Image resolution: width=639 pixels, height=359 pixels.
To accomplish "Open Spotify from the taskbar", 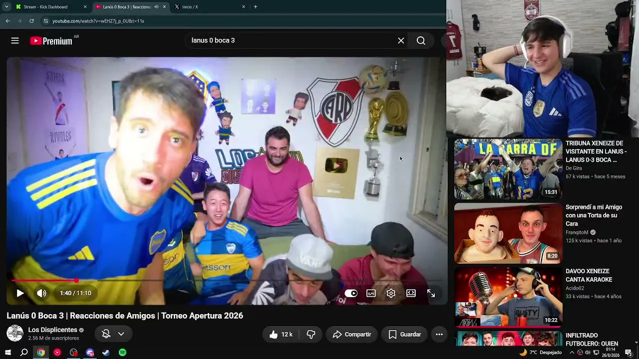I will pyautogui.click(x=122, y=353).
